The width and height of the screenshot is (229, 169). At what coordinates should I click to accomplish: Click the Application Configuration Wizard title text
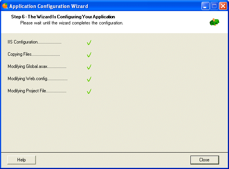point(48,6)
